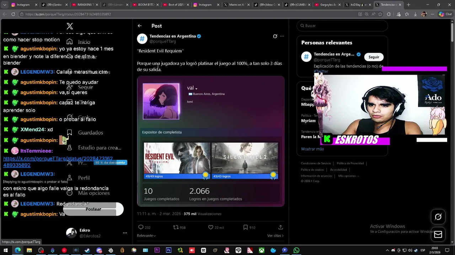455x255 pixels.
Task: Open WhatsApp from the taskbar
Action: click(x=296, y=250)
